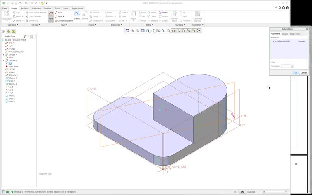Image resolution: width=312 pixels, height=195 pixels.
Task: Switch to the Analysis ribbon tab
Action: point(25,9)
